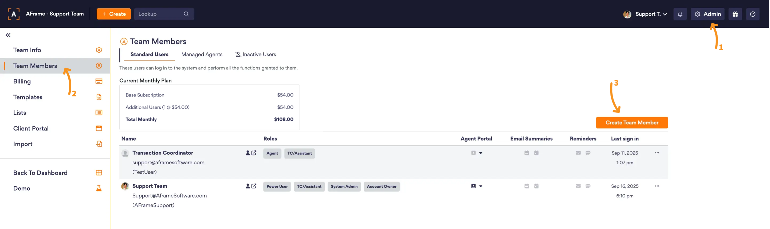Screen dimensions: 770x229
Task: Open more options for Support Team row
Action: [657, 186]
